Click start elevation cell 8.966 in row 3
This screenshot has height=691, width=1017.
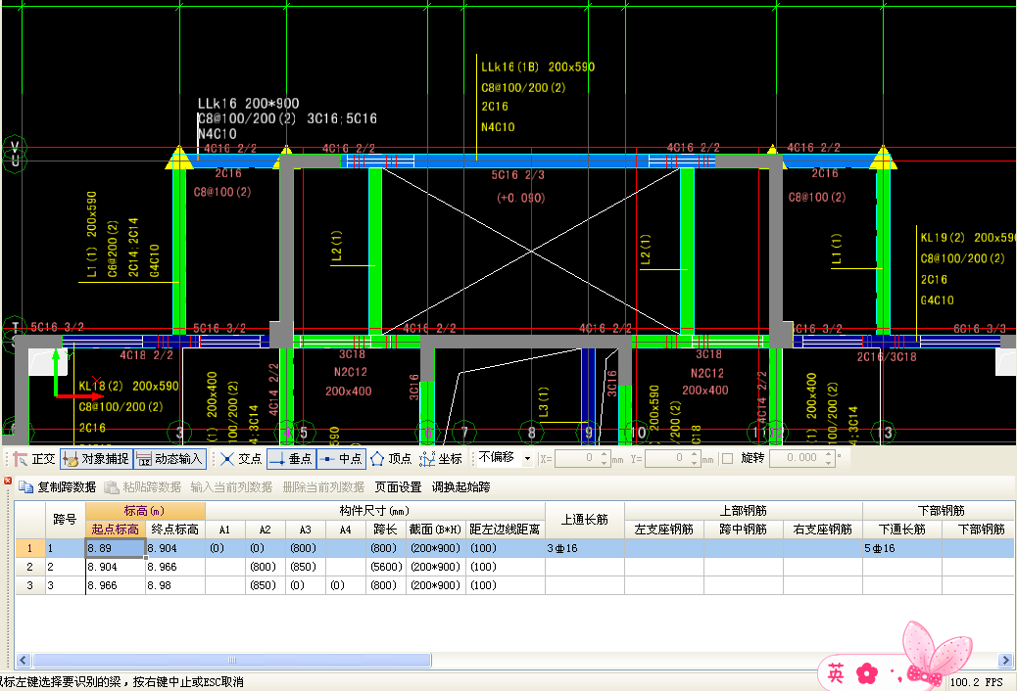point(116,585)
